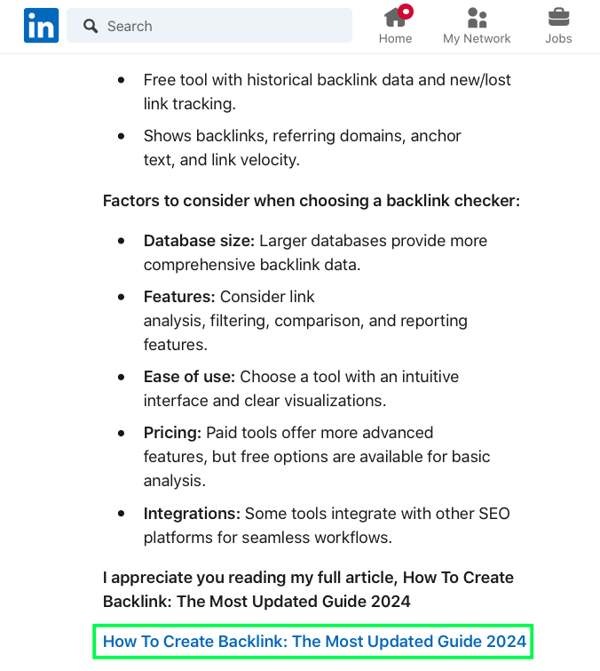Click the bold Integrations label
The width and height of the screenshot is (600, 671).
coord(192,513)
